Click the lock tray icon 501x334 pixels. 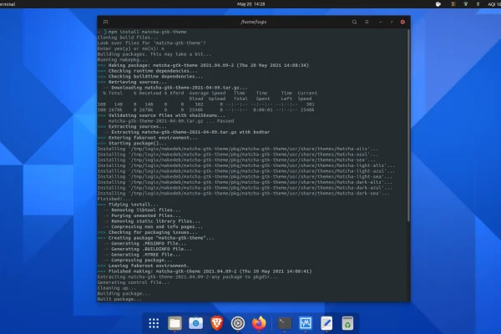point(478,4)
